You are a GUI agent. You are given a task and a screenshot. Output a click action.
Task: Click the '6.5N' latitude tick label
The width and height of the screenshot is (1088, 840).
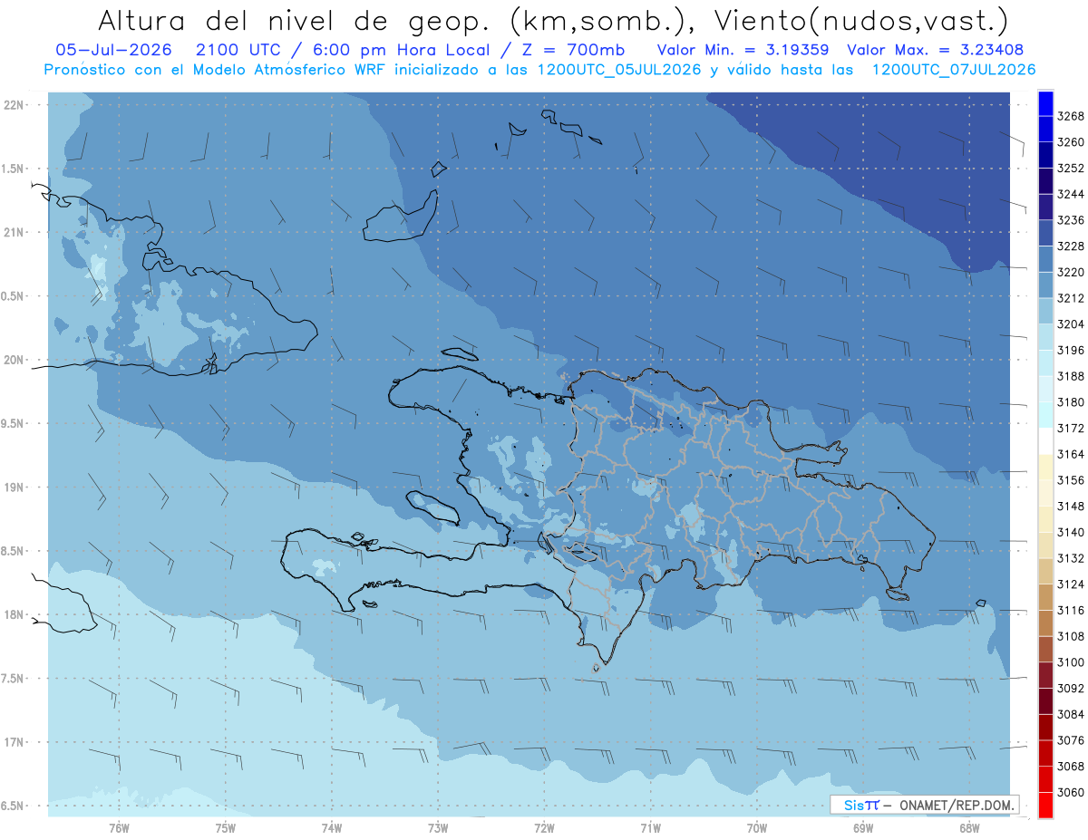click(x=13, y=806)
